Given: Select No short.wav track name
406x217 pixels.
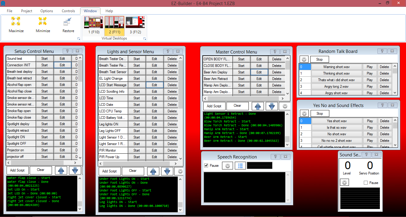Looking at the screenshot, I should (337, 134).
